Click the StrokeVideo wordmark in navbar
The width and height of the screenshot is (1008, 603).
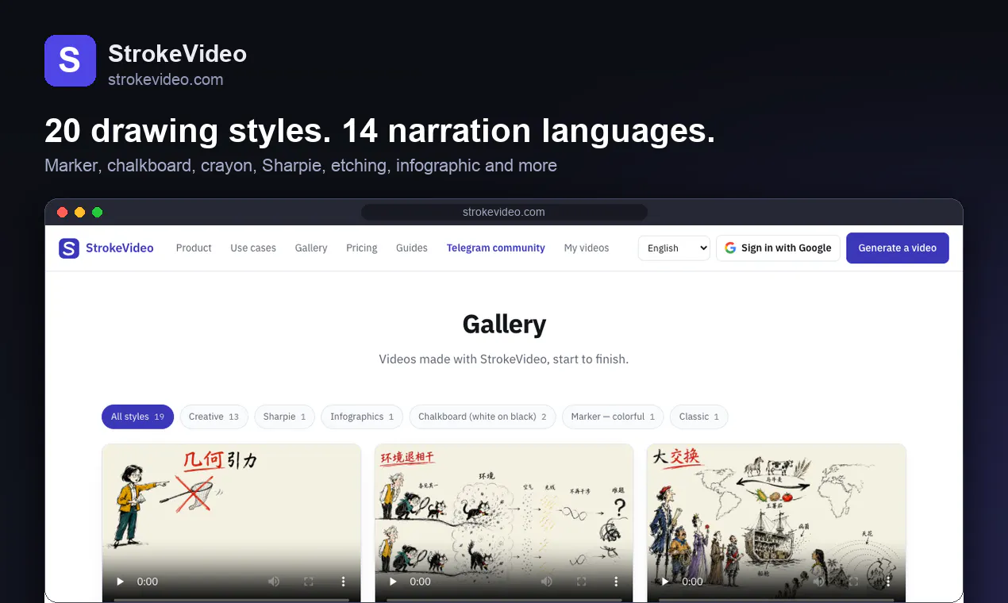point(119,248)
